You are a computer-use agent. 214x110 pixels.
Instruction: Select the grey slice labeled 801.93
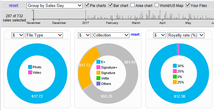click(x=130, y=62)
